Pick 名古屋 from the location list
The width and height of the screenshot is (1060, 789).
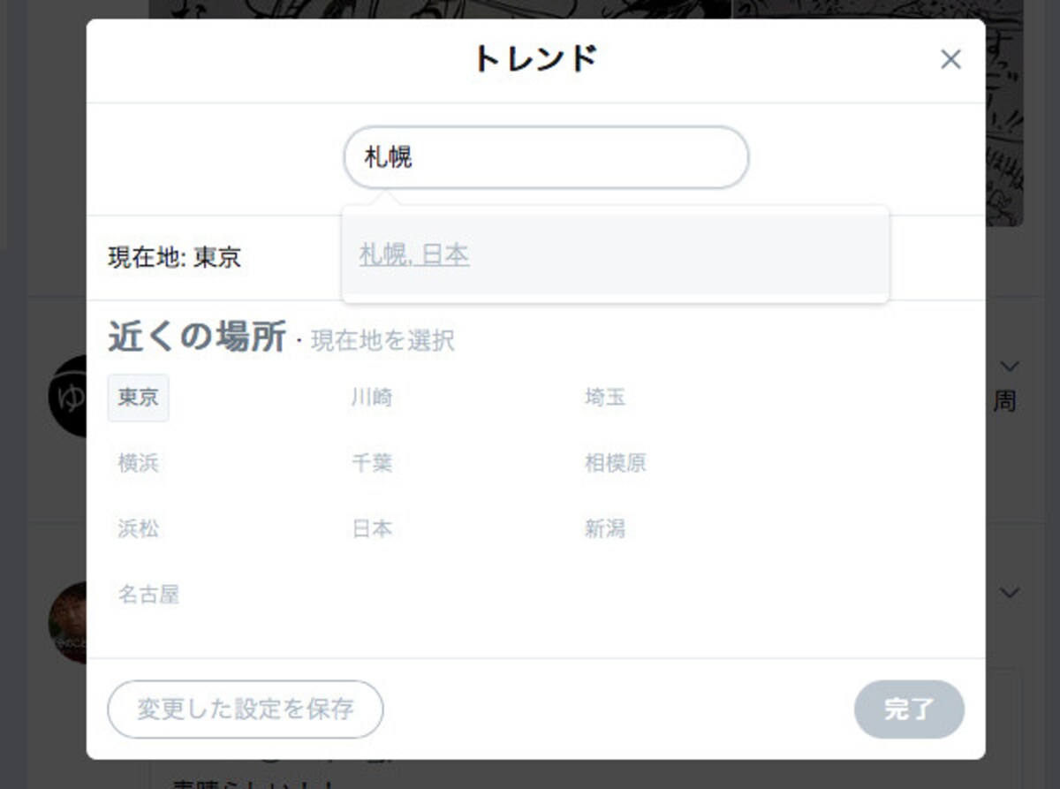[x=148, y=595]
